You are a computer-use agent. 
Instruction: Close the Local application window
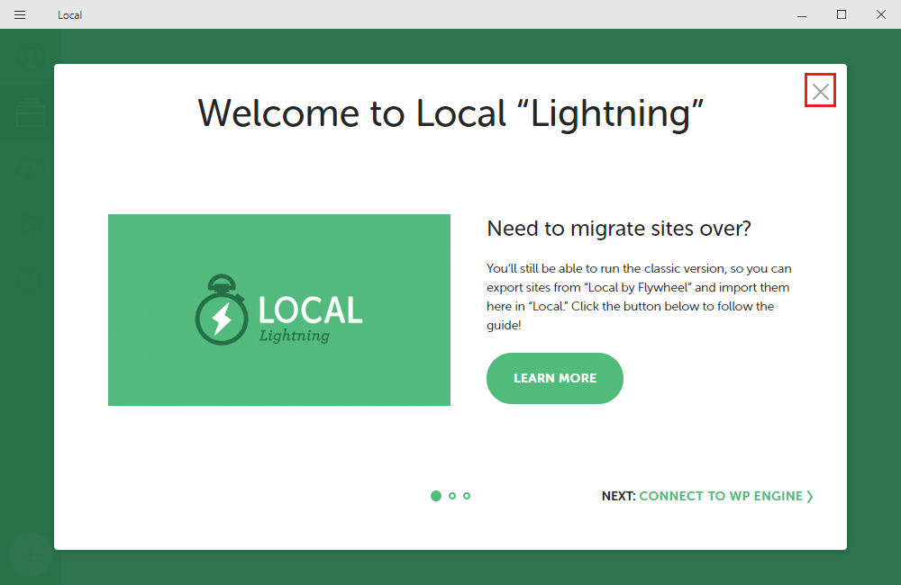(881, 14)
